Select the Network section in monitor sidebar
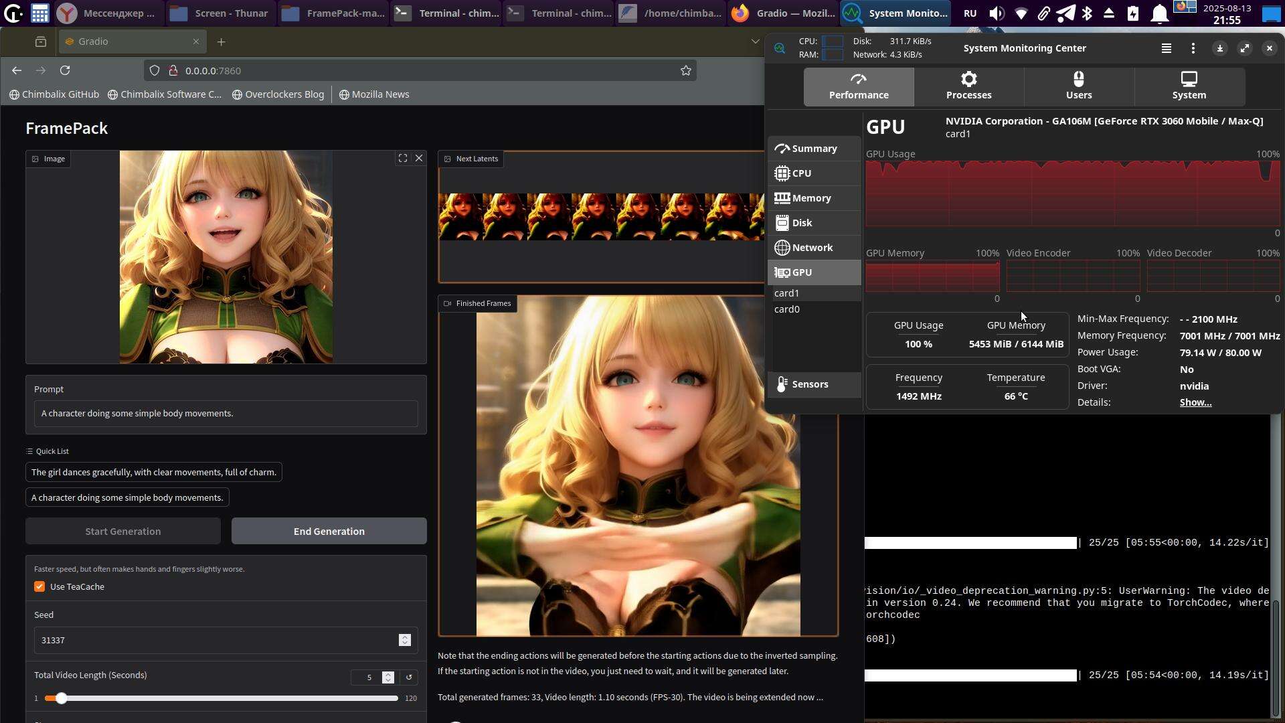The height and width of the screenshot is (723, 1285). click(812, 248)
